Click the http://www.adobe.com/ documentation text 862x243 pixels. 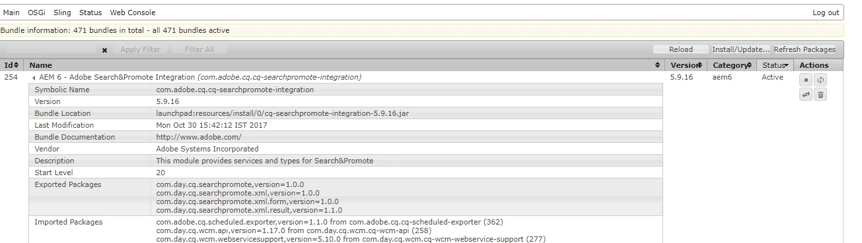point(199,137)
